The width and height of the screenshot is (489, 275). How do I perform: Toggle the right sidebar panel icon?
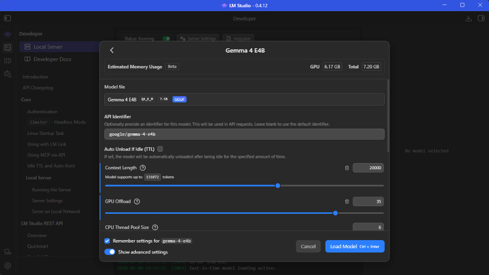[481, 18]
